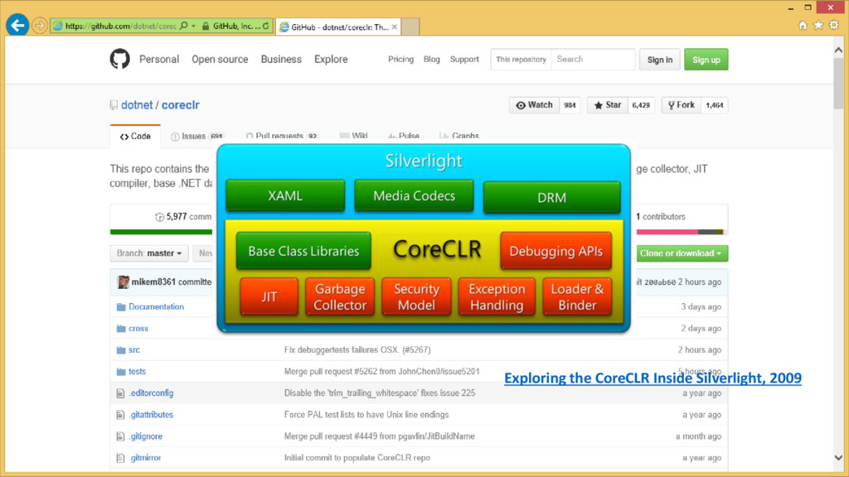Open the Exploring the CoreCLR Inside Silverlight link
This screenshot has height=477, width=849.
tap(653, 378)
